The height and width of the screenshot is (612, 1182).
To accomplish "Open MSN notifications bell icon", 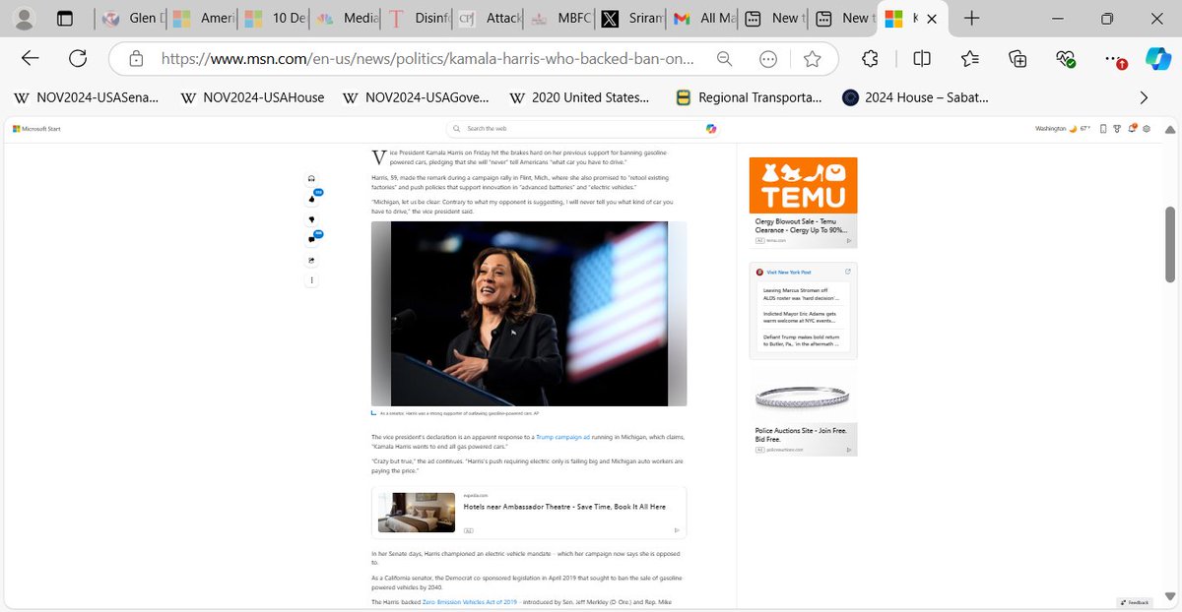I will tap(1131, 128).
